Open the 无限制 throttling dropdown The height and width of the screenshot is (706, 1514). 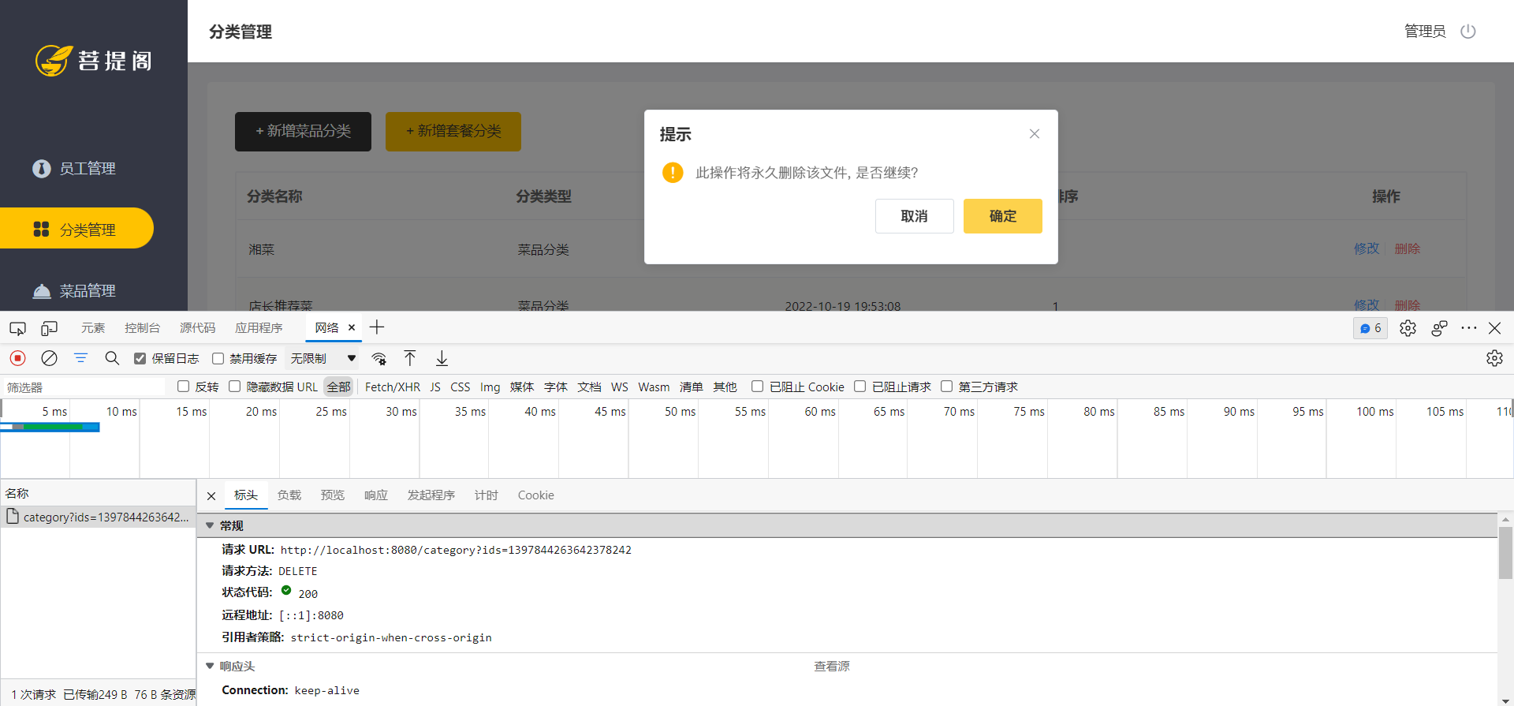point(323,358)
